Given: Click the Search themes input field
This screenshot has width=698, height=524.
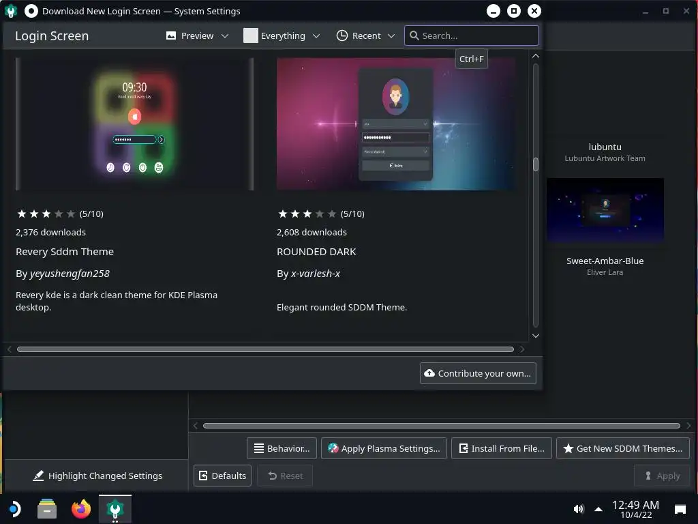Looking at the screenshot, I should 472,35.
